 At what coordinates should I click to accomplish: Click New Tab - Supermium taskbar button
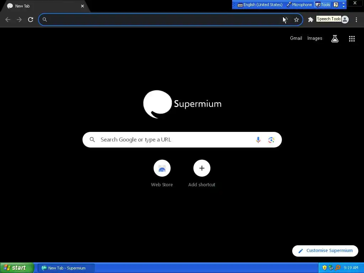coord(66,268)
